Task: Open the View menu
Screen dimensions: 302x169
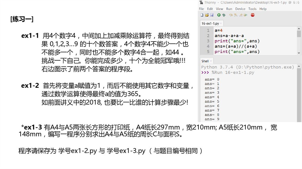Action: (219, 9)
